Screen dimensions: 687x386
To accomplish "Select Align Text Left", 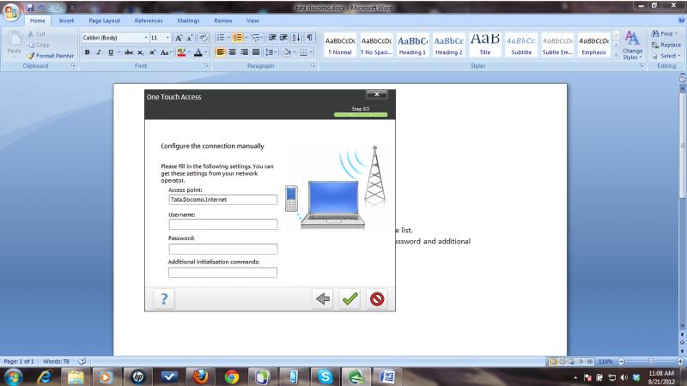I will (221, 52).
